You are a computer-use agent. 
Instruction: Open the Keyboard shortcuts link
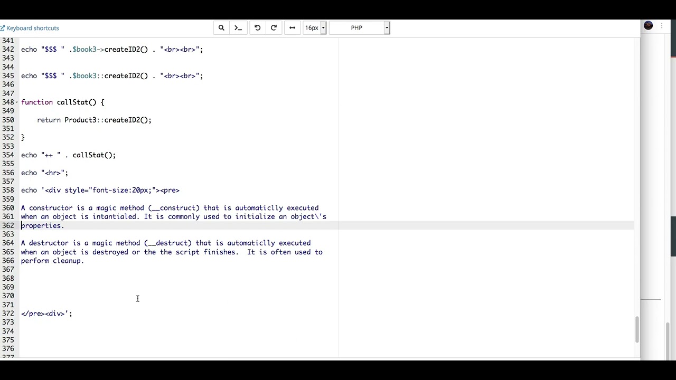click(30, 28)
